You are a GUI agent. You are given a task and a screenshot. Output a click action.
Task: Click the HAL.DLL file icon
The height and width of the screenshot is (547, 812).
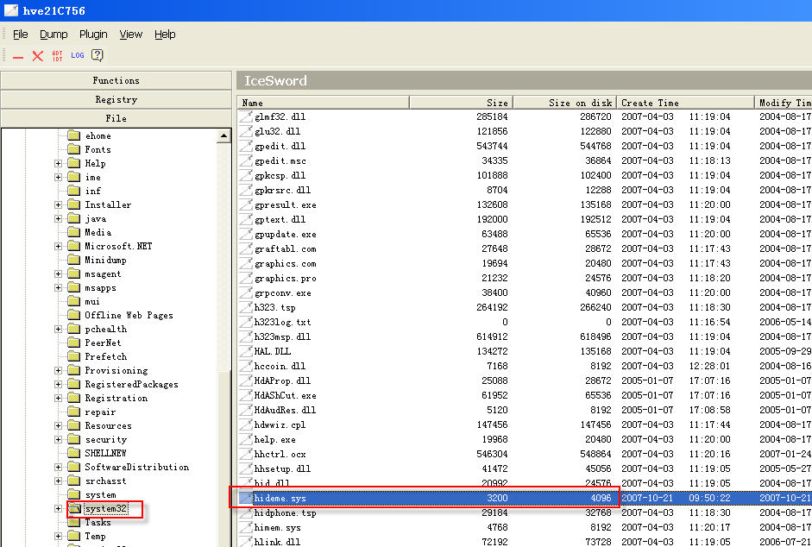(246, 351)
